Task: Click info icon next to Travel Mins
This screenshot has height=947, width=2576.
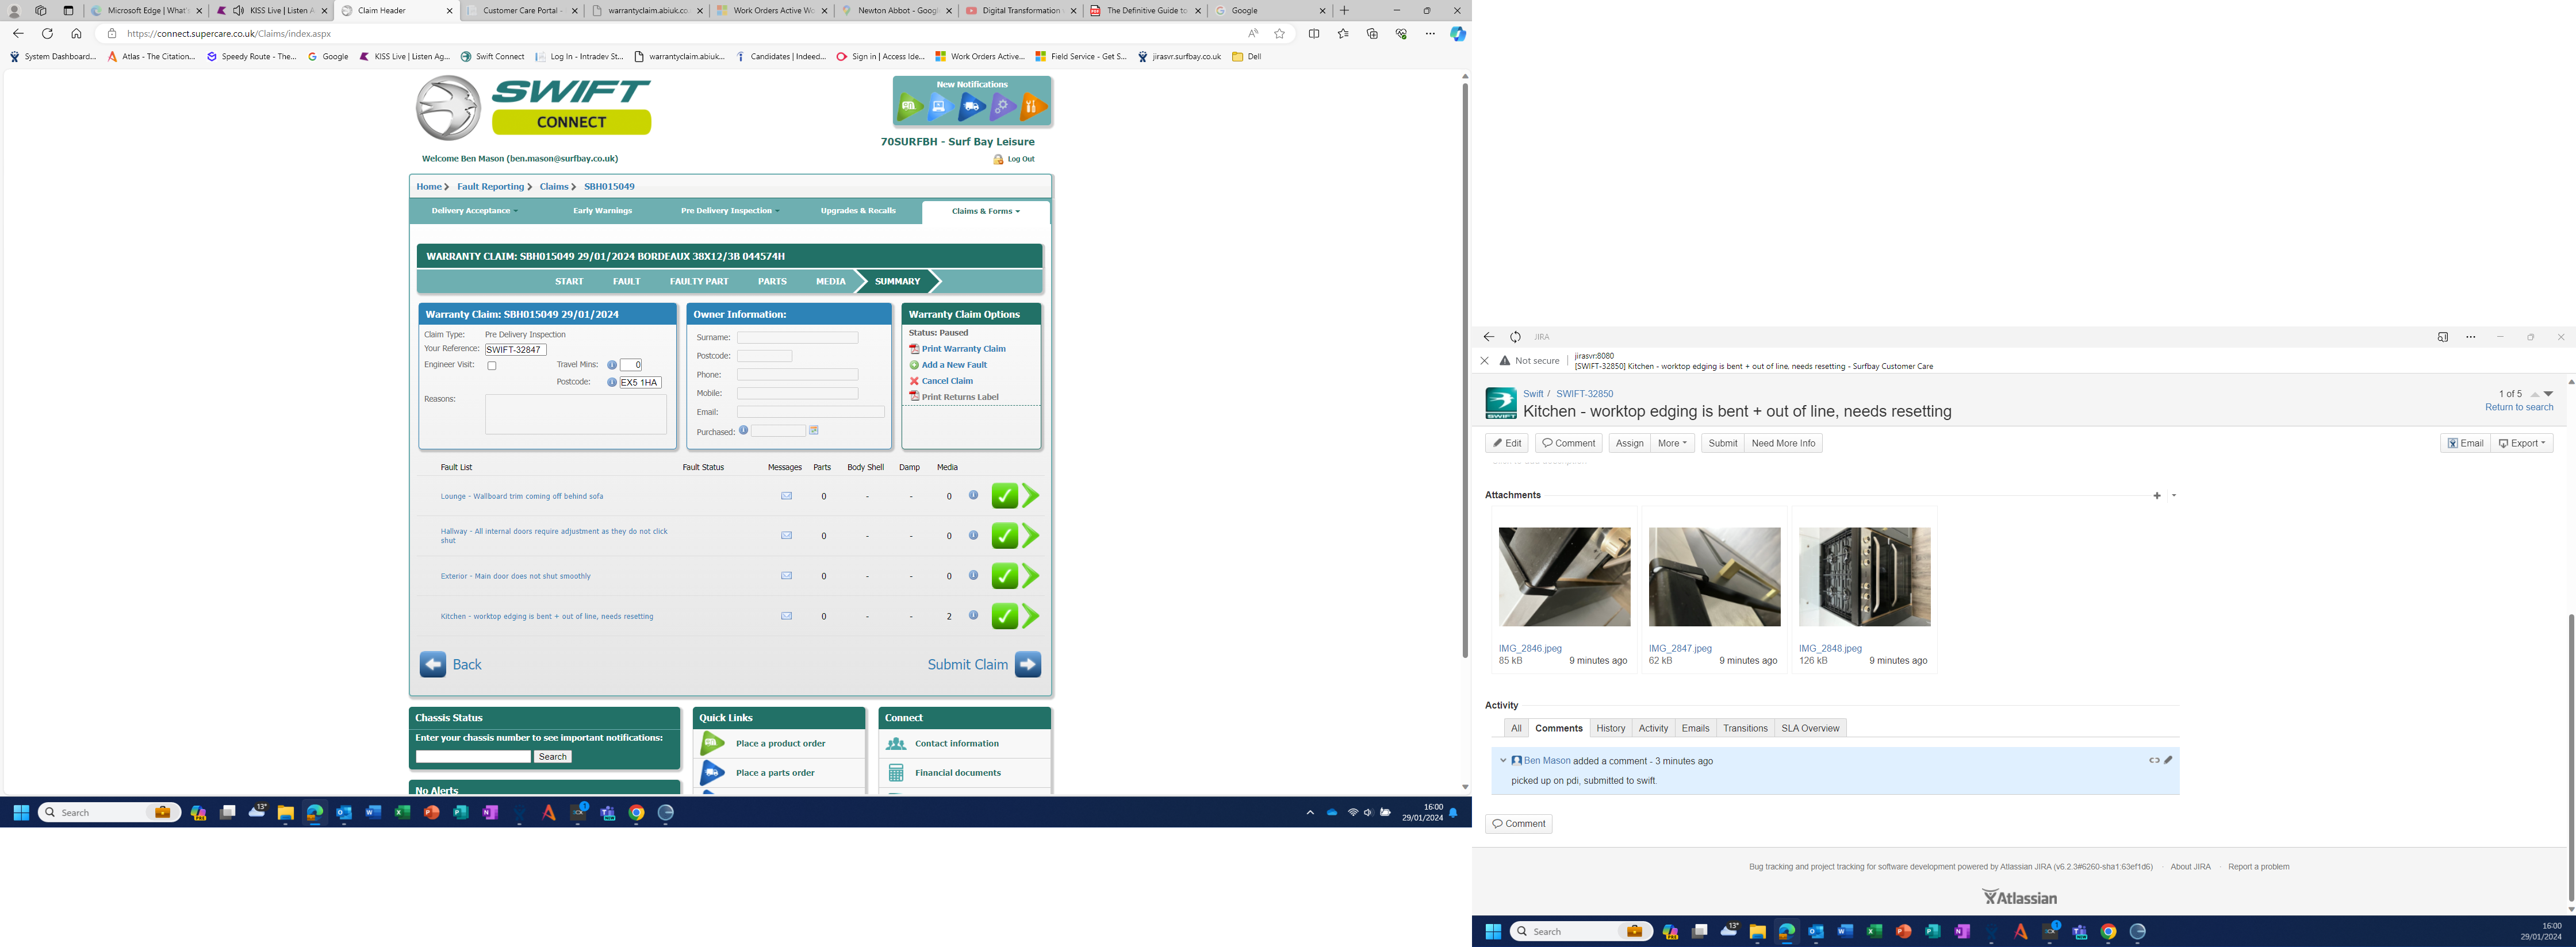Action: [612, 365]
